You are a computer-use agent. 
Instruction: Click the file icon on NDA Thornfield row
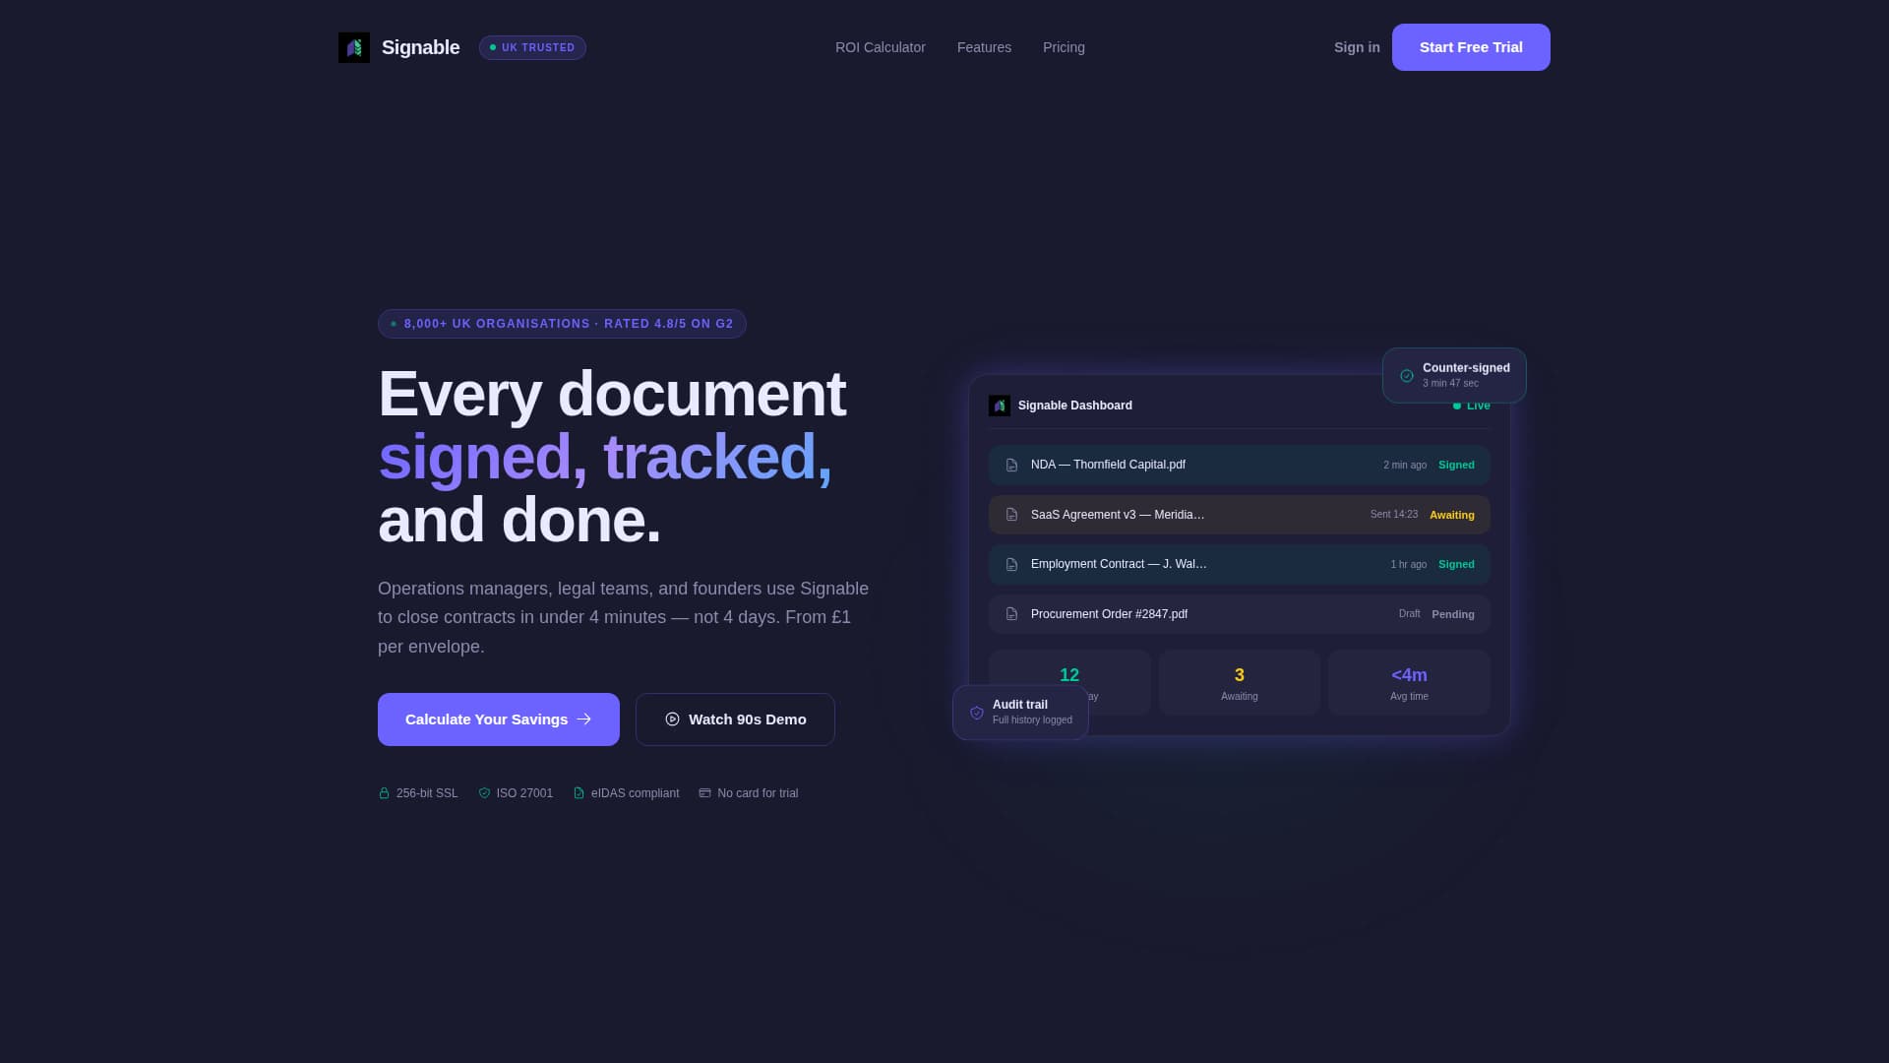coord(1011,466)
